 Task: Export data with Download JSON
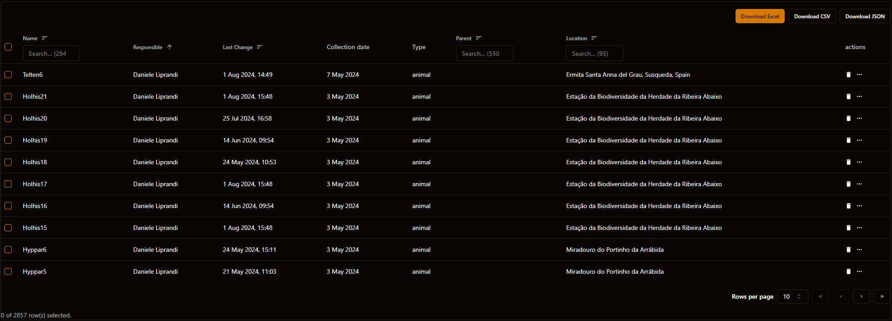[x=865, y=17]
